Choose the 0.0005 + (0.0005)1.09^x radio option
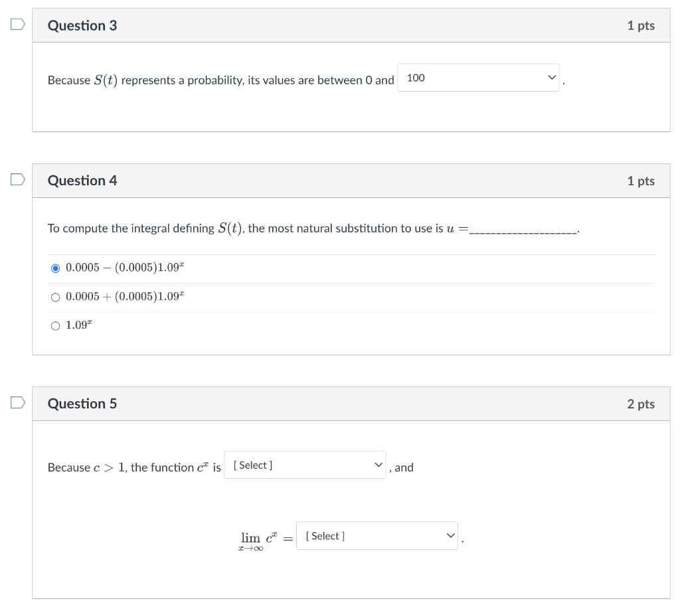The width and height of the screenshot is (680, 609). [56, 297]
